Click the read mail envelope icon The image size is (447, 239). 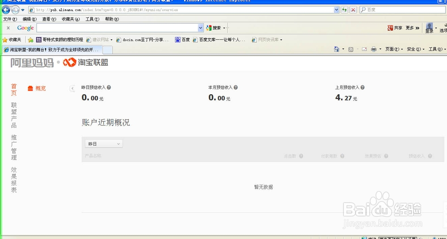click(x=364, y=49)
